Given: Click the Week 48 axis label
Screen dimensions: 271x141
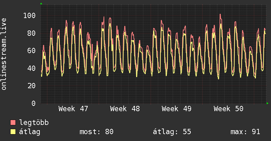Looking at the screenshot, I should click(x=125, y=109).
